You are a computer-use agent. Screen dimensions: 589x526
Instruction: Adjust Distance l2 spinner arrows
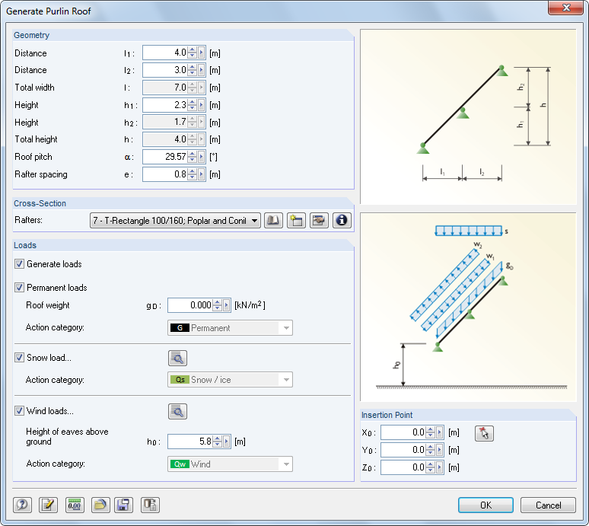point(193,70)
